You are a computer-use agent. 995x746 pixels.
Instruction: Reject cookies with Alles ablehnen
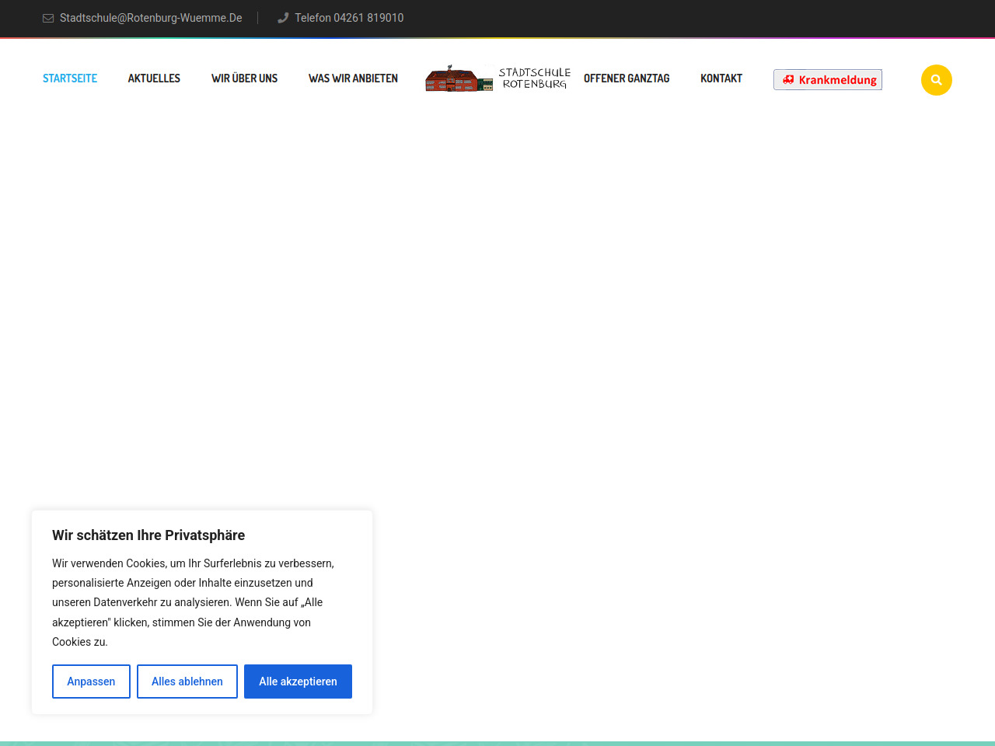(x=187, y=682)
